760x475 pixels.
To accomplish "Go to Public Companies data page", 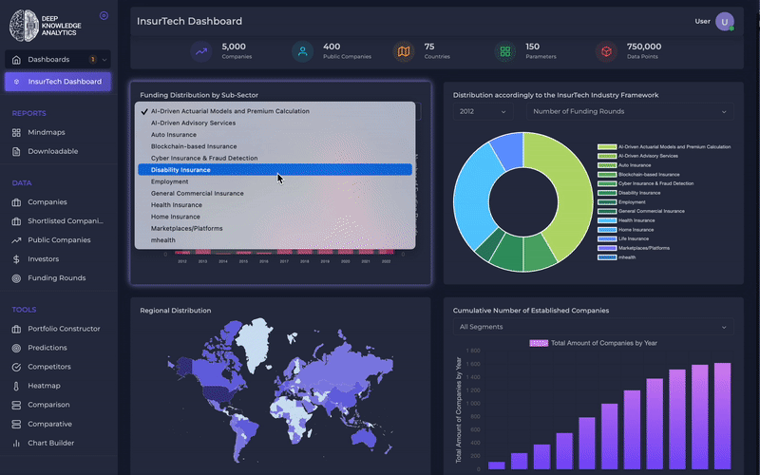I will (59, 240).
